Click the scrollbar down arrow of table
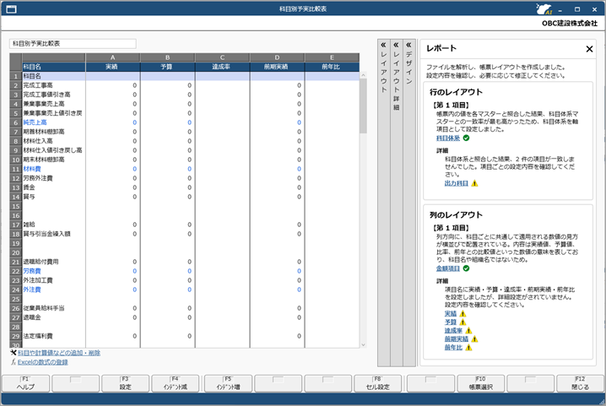The image size is (606, 406). [363, 344]
